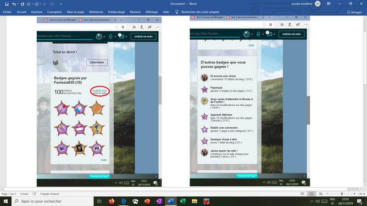Open the Insertion ribbon tab
367x206 pixels.
tap(37, 12)
